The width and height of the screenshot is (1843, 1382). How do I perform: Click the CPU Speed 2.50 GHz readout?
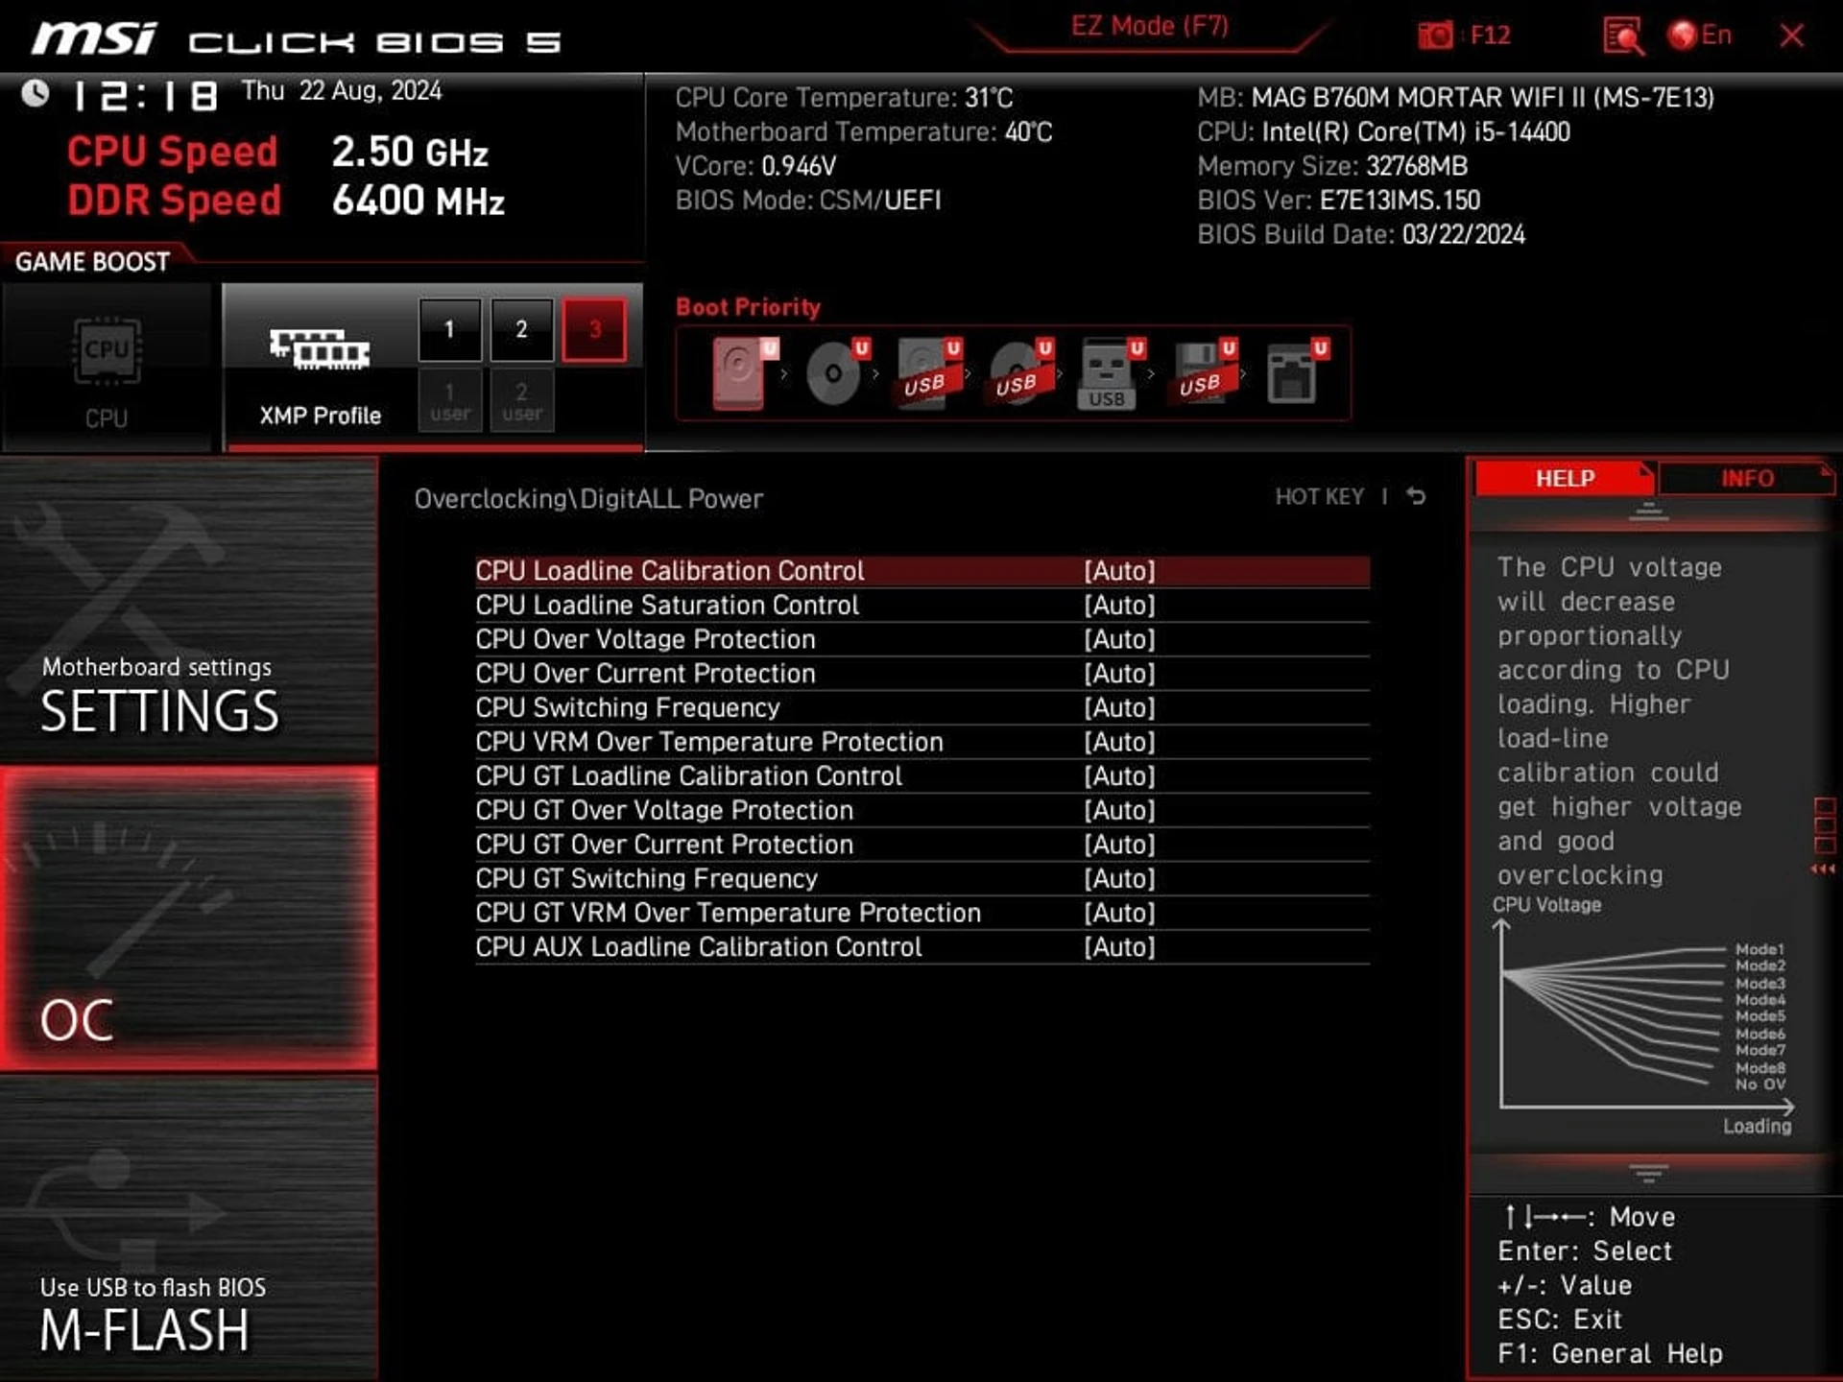click(x=277, y=153)
